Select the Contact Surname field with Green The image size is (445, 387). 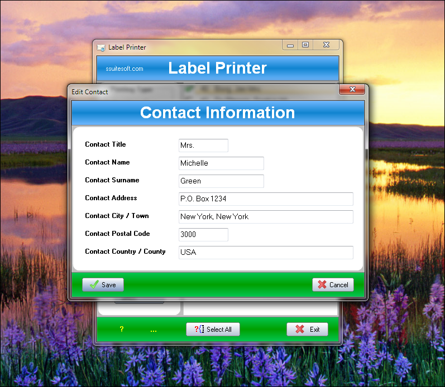pos(221,181)
